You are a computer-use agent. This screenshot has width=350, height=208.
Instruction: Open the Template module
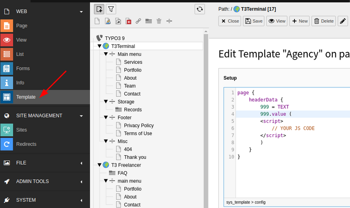tap(26, 97)
